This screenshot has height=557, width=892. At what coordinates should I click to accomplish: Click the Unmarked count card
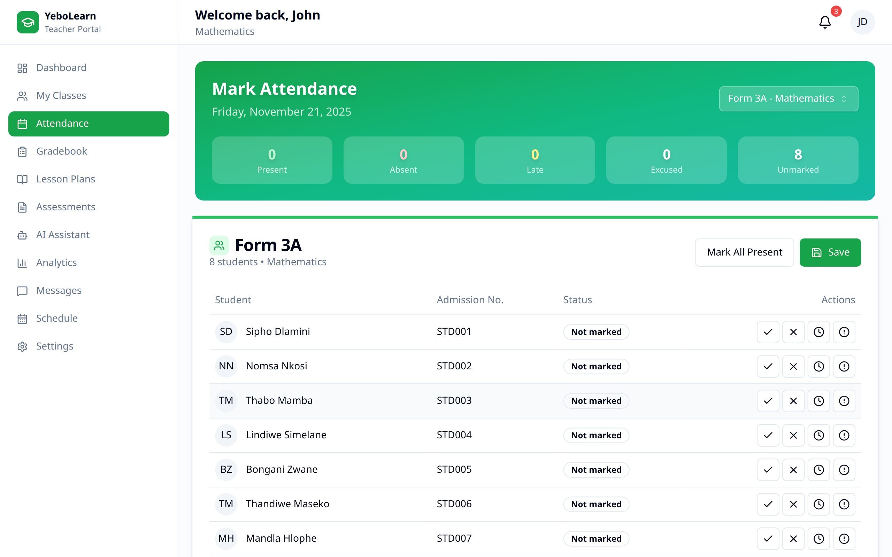coord(798,160)
